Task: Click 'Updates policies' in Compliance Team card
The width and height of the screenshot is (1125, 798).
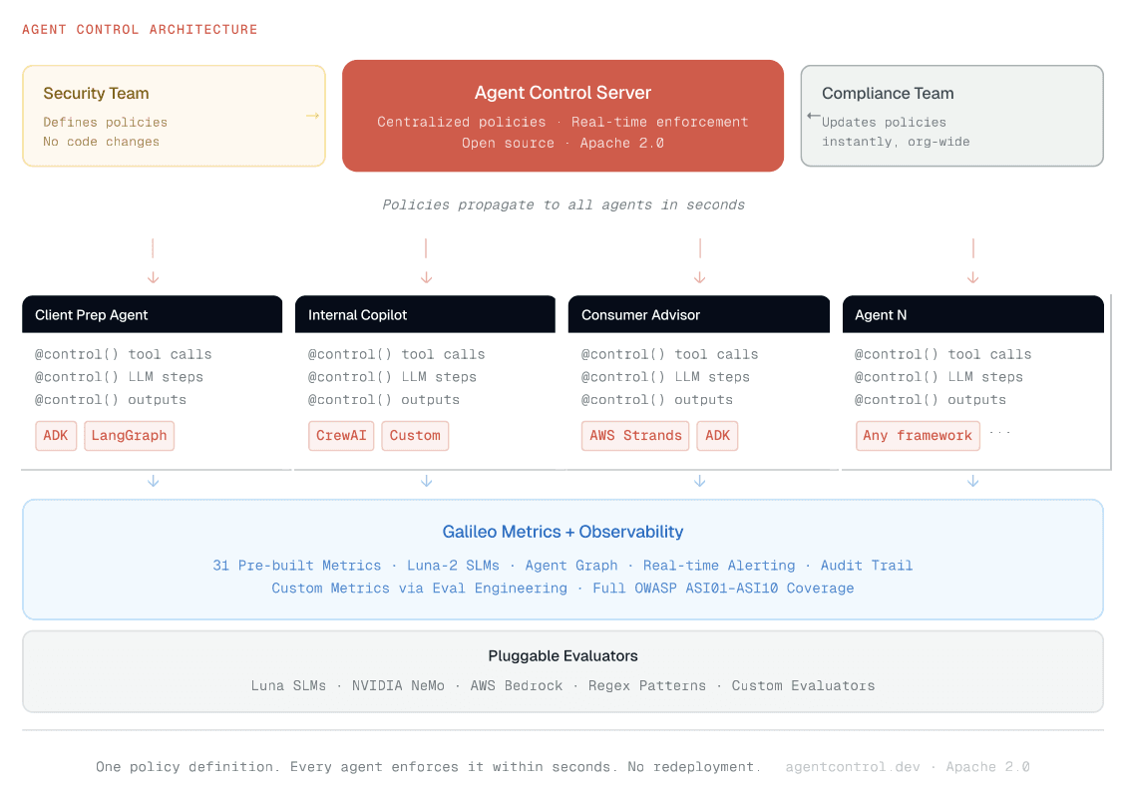Action: [x=884, y=123]
